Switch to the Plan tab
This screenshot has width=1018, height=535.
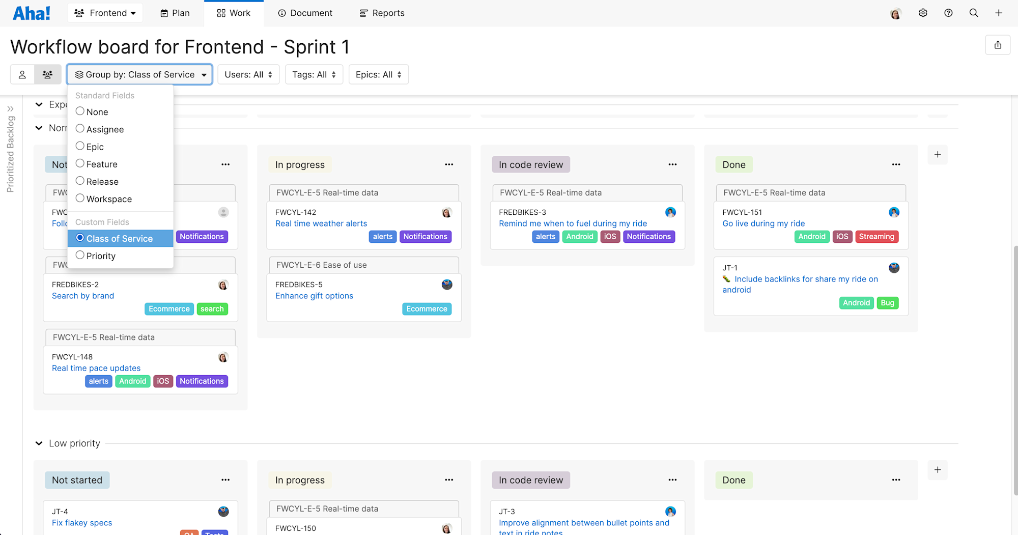pos(175,13)
